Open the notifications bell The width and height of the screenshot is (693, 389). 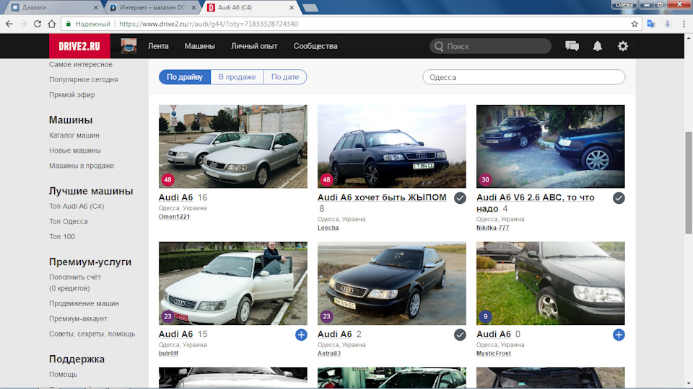598,46
